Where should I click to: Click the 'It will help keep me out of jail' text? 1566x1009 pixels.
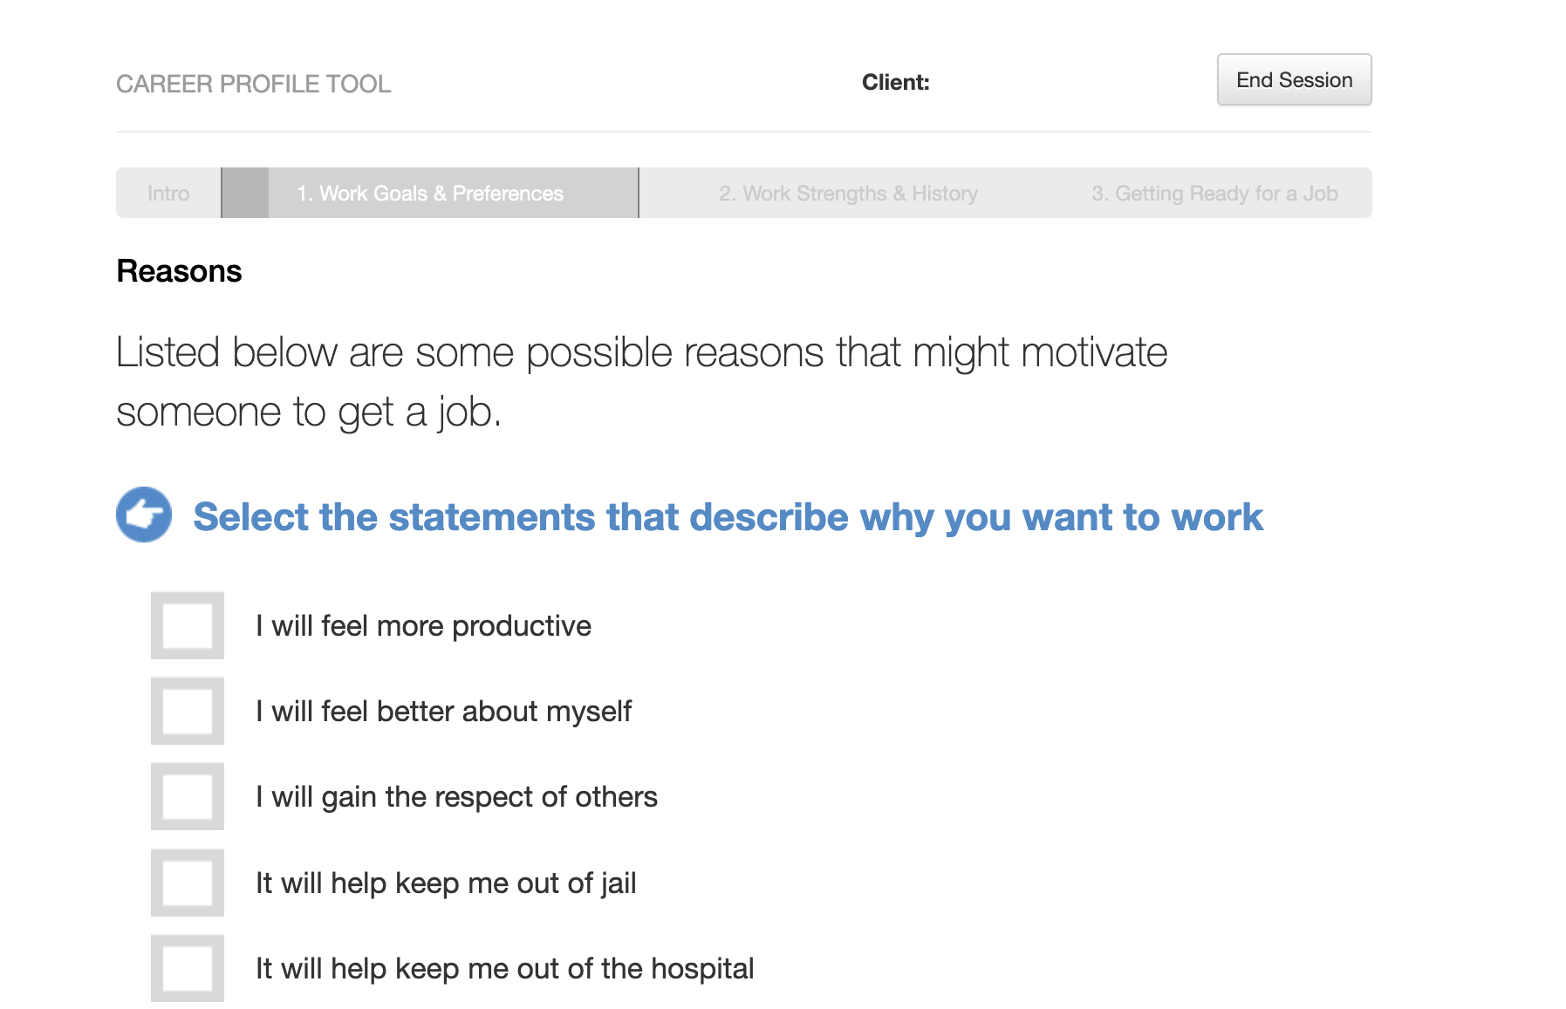click(446, 883)
